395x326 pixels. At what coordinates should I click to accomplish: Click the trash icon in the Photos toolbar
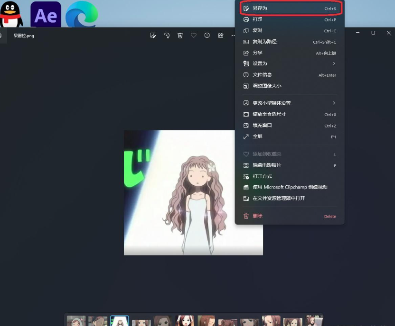pos(180,36)
